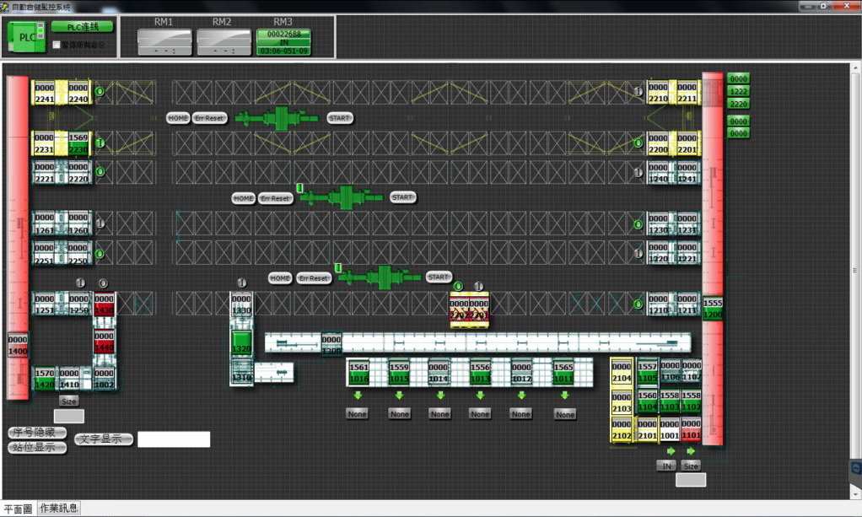Click the PLC连线 connect button
Image resolution: width=862 pixels, height=517 pixels.
(x=82, y=27)
